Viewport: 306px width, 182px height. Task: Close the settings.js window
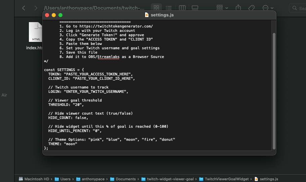[x=47, y=15]
